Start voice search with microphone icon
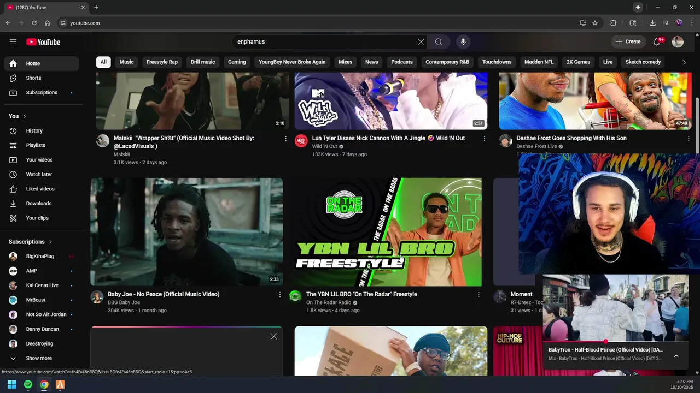 click(463, 42)
